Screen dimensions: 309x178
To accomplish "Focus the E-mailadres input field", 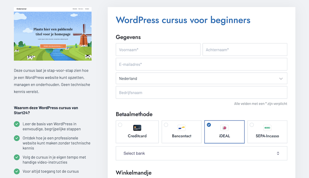I will click(201, 64).
